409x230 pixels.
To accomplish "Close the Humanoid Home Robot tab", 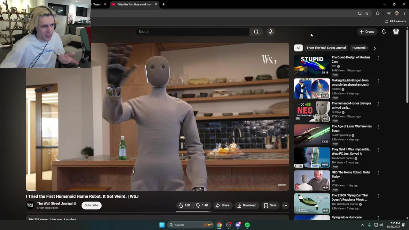I will (156, 4).
